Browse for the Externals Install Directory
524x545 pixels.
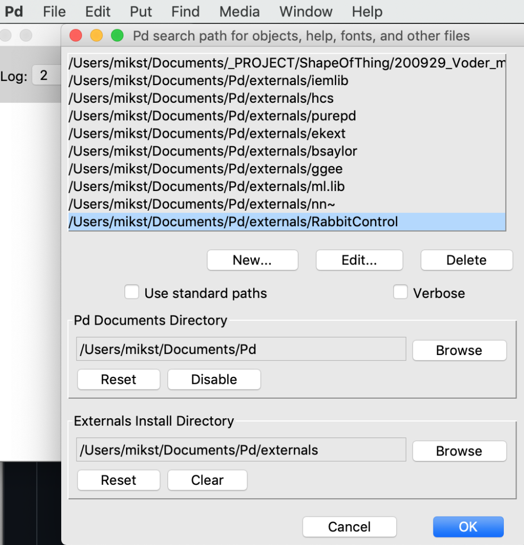click(x=459, y=451)
